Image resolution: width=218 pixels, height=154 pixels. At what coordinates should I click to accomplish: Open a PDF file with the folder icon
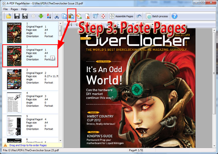[9, 16]
